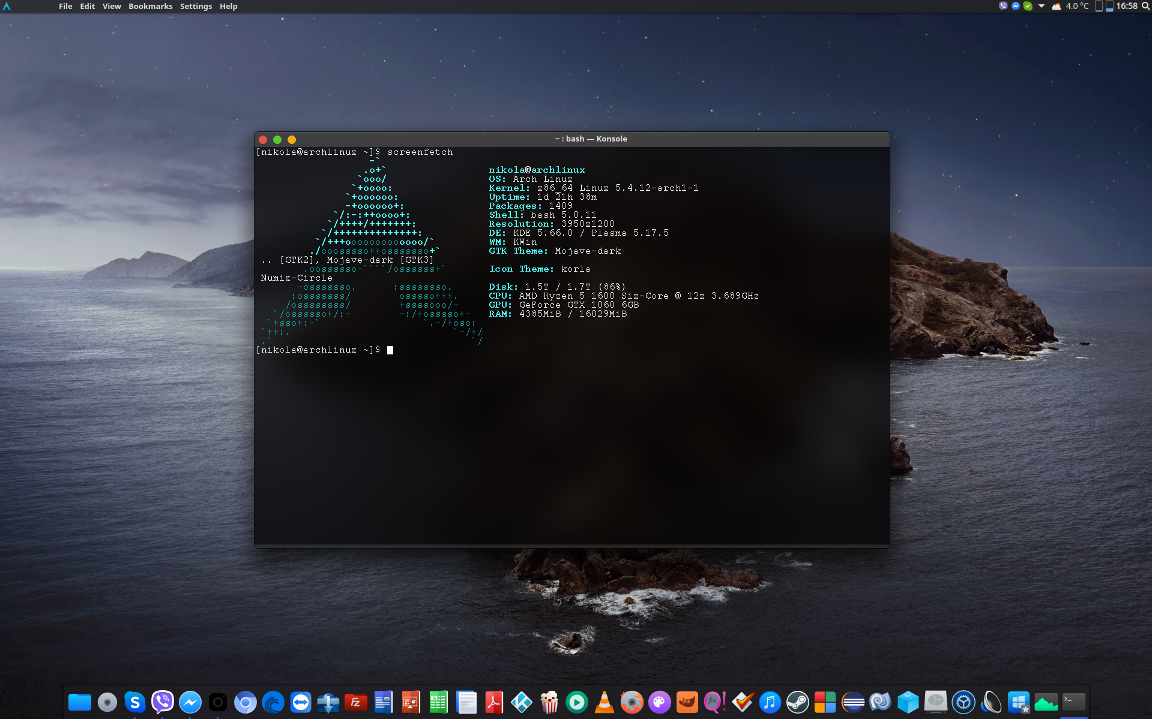This screenshot has width=1152, height=719.
Task: Open the File menu
Action: (65, 6)
